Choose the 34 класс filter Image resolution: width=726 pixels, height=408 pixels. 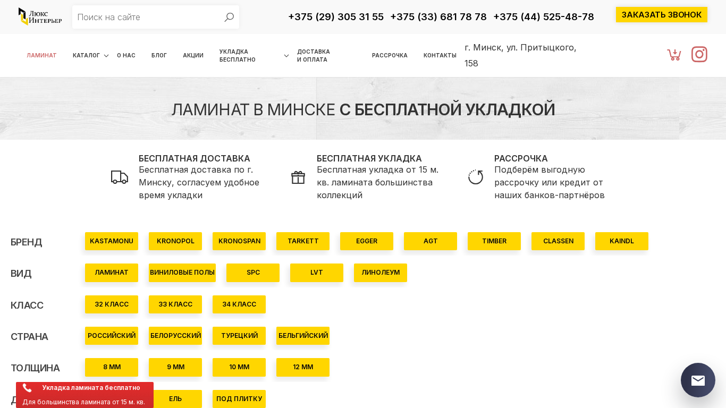[x=239, y=304]
